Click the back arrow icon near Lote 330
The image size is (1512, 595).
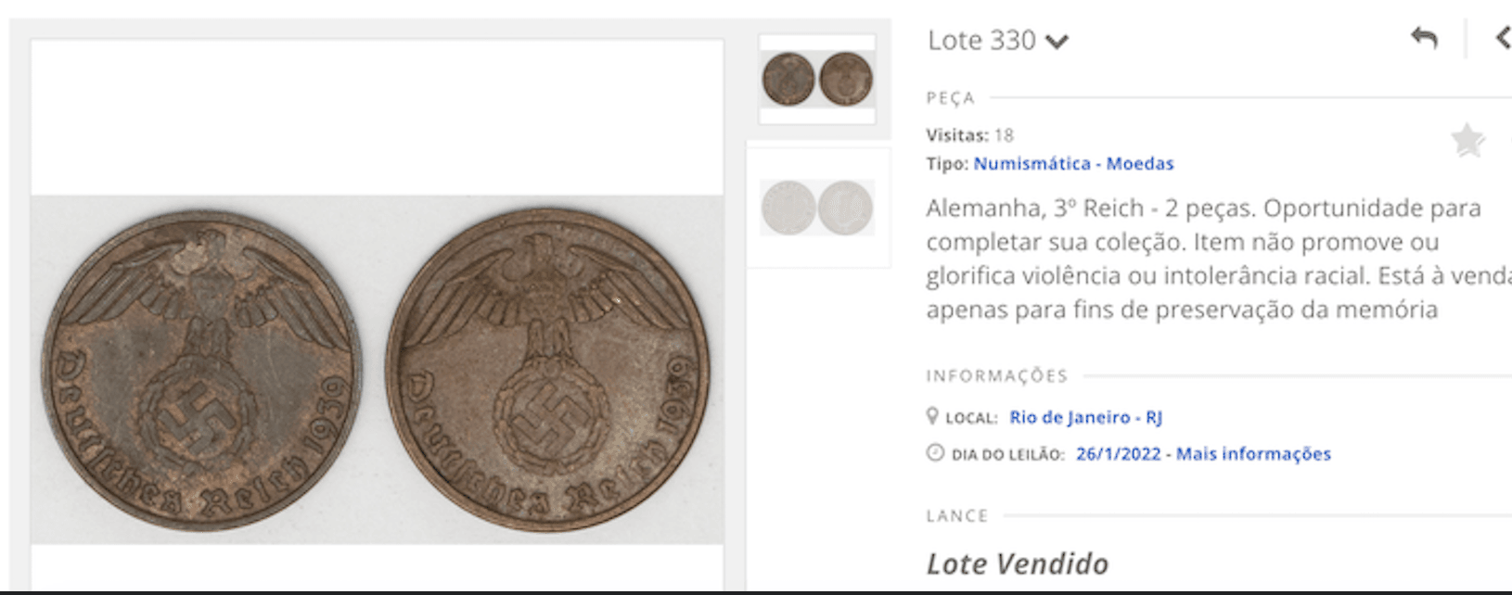[1424, 38]
